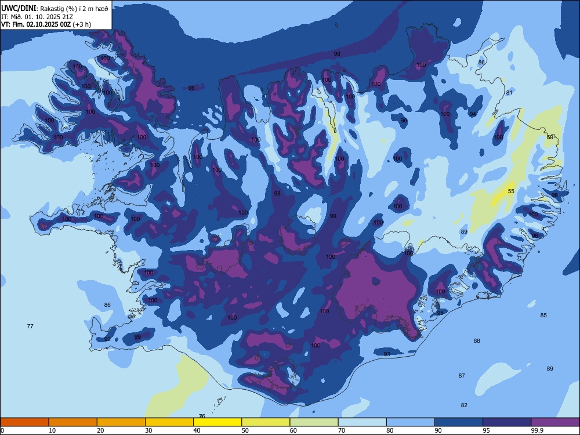This screenshot has height=435, width=580.
Task: Click the '92' value on Reykjanes peninsula
Action: pos(107,339)
